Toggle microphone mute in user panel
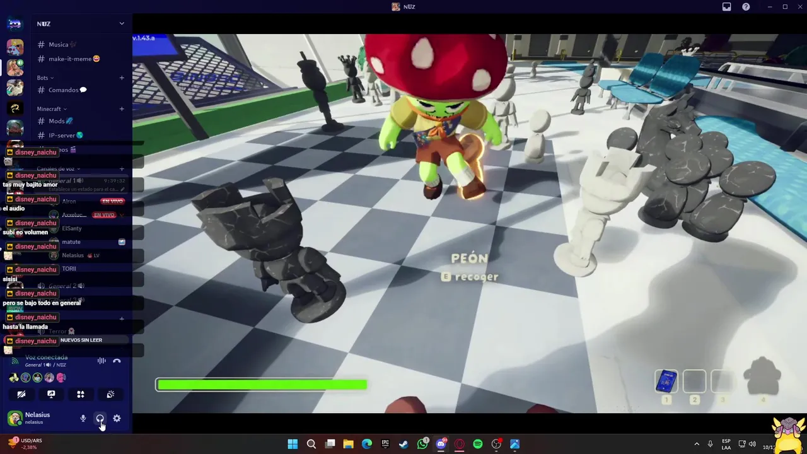 pyautogui.click(x=83, y=418)
